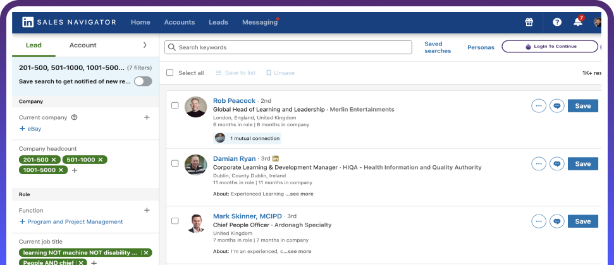Remove the learning NOT machine job title filter
This screenshot has height=265, width=614.
(x=146, y=253)
